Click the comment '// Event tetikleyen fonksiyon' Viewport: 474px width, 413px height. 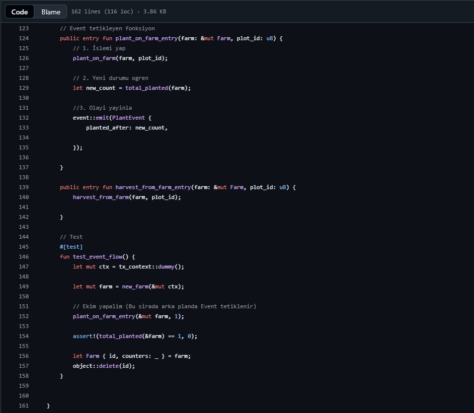[107, 28]
